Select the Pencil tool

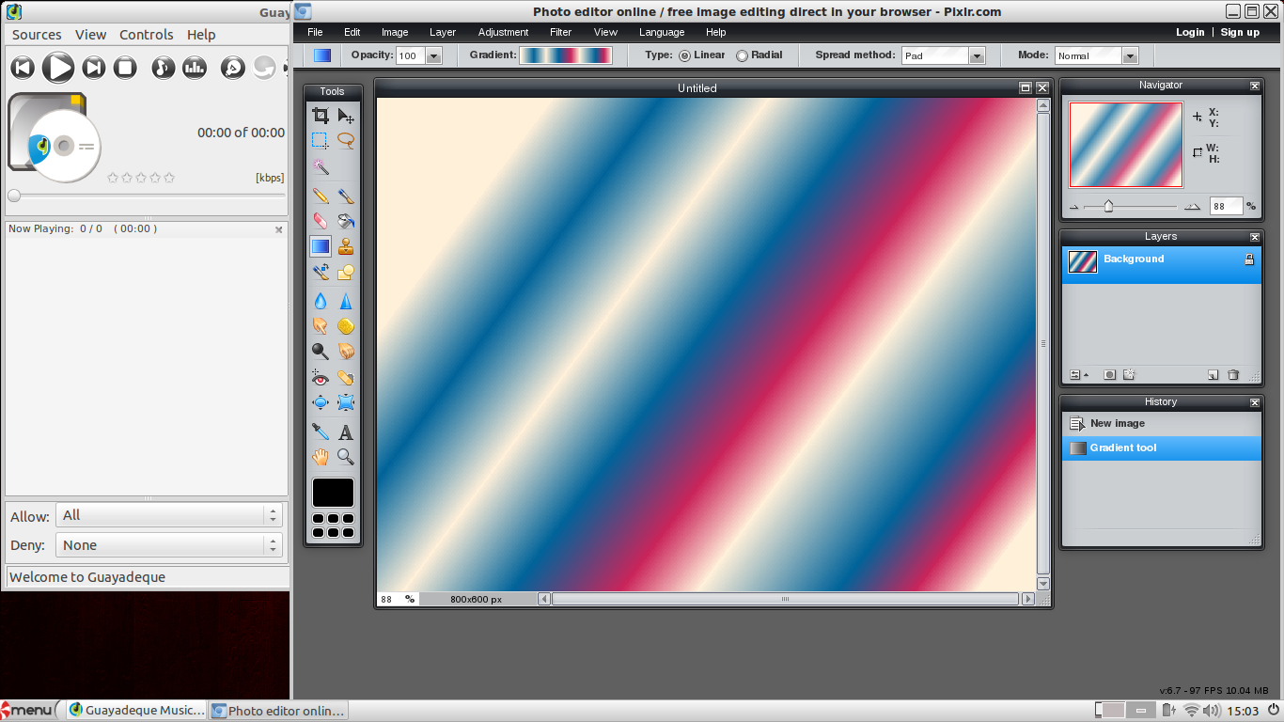point(321,196)
